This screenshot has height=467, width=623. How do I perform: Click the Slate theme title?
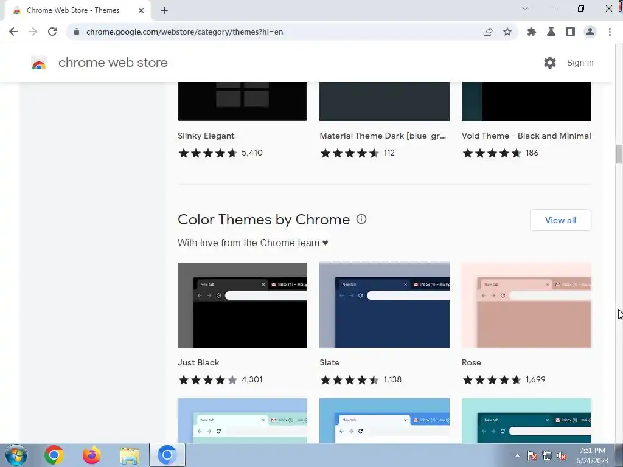click(x=329, y=362)
